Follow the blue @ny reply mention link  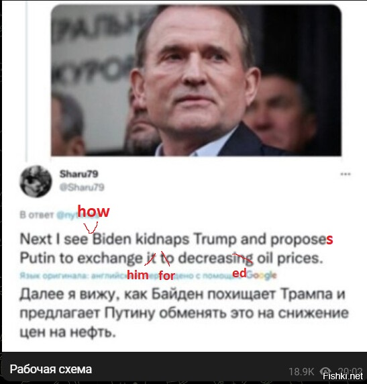[x=67, y=215]
